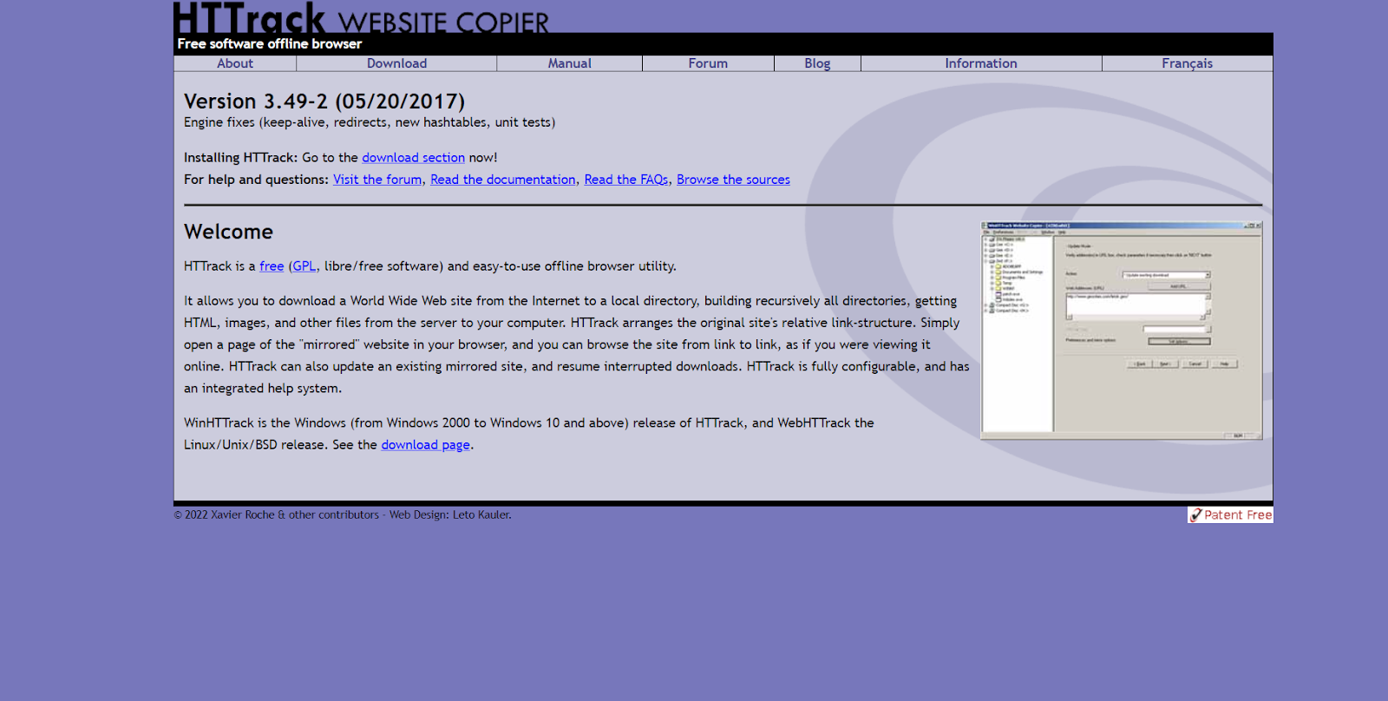The width and height of the screenshot is (1388, 701).
Task: Follow the 'free' hyperlink in Welcome text
Action: 272,266
